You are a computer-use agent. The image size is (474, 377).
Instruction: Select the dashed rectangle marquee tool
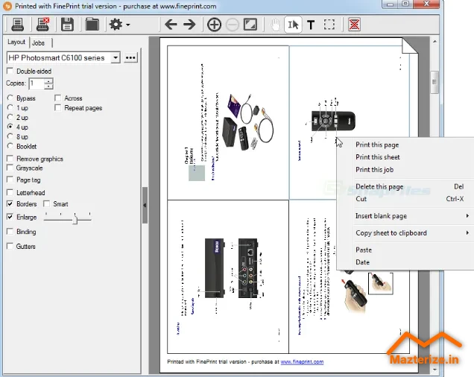click(x=329, y=25)
